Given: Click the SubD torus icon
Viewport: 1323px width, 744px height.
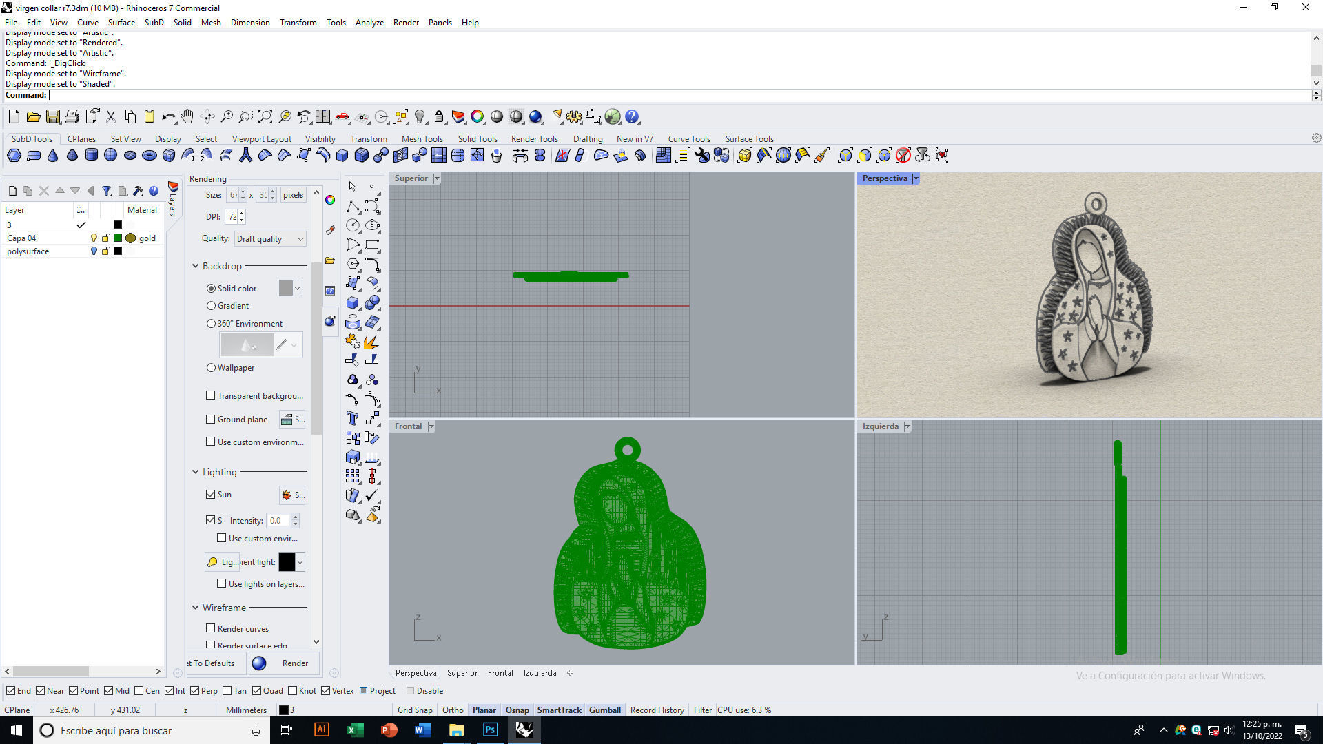Looking at the screenshot, I should [x=149, y=155].
